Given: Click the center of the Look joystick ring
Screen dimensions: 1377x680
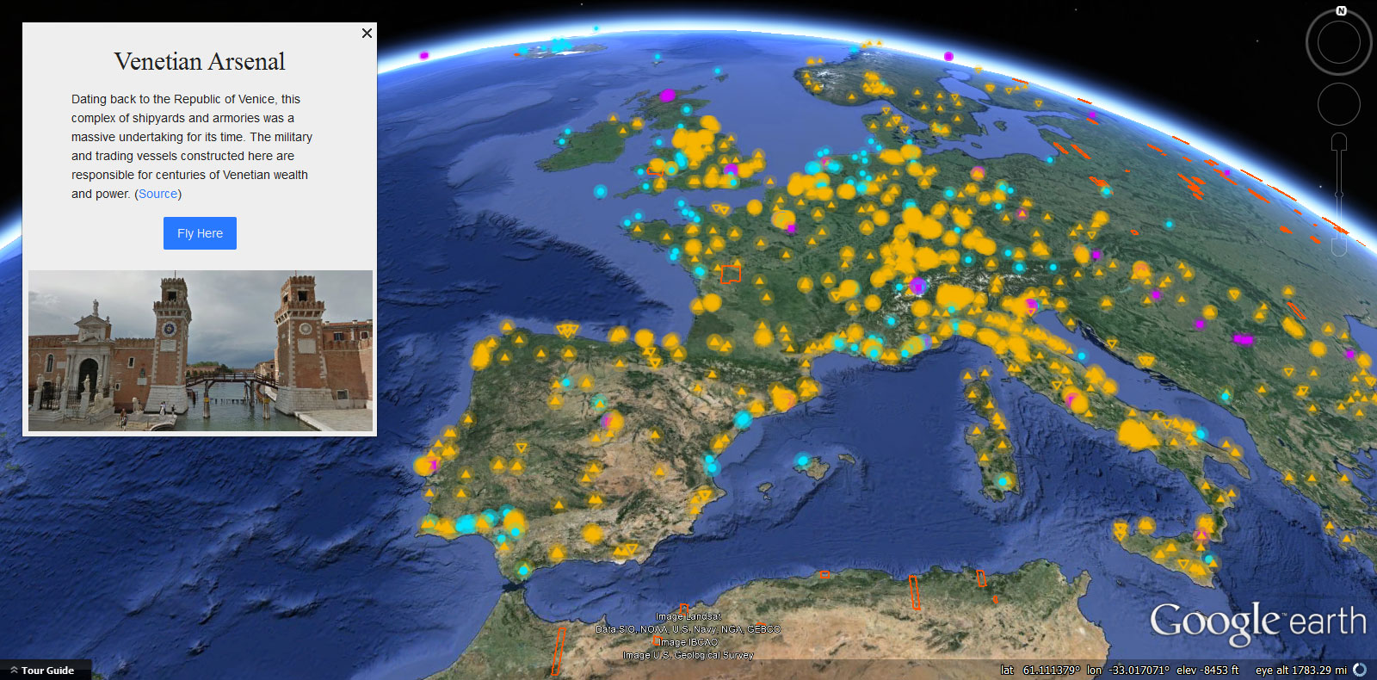Looking at the screenshot, I should pyautogui.click(x=1338, y=42).
